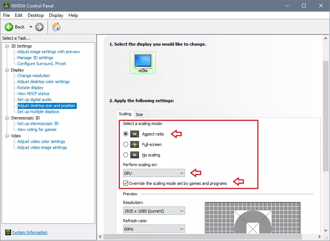Open the Help menu
330x241 pixels.
coord(73,15)
